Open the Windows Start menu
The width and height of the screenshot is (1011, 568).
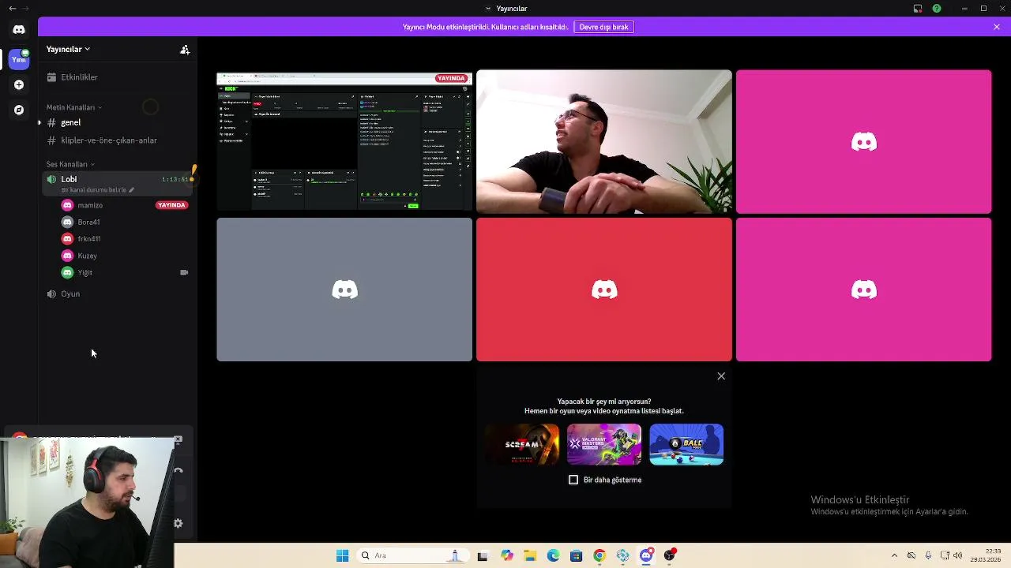pos(343,555)
